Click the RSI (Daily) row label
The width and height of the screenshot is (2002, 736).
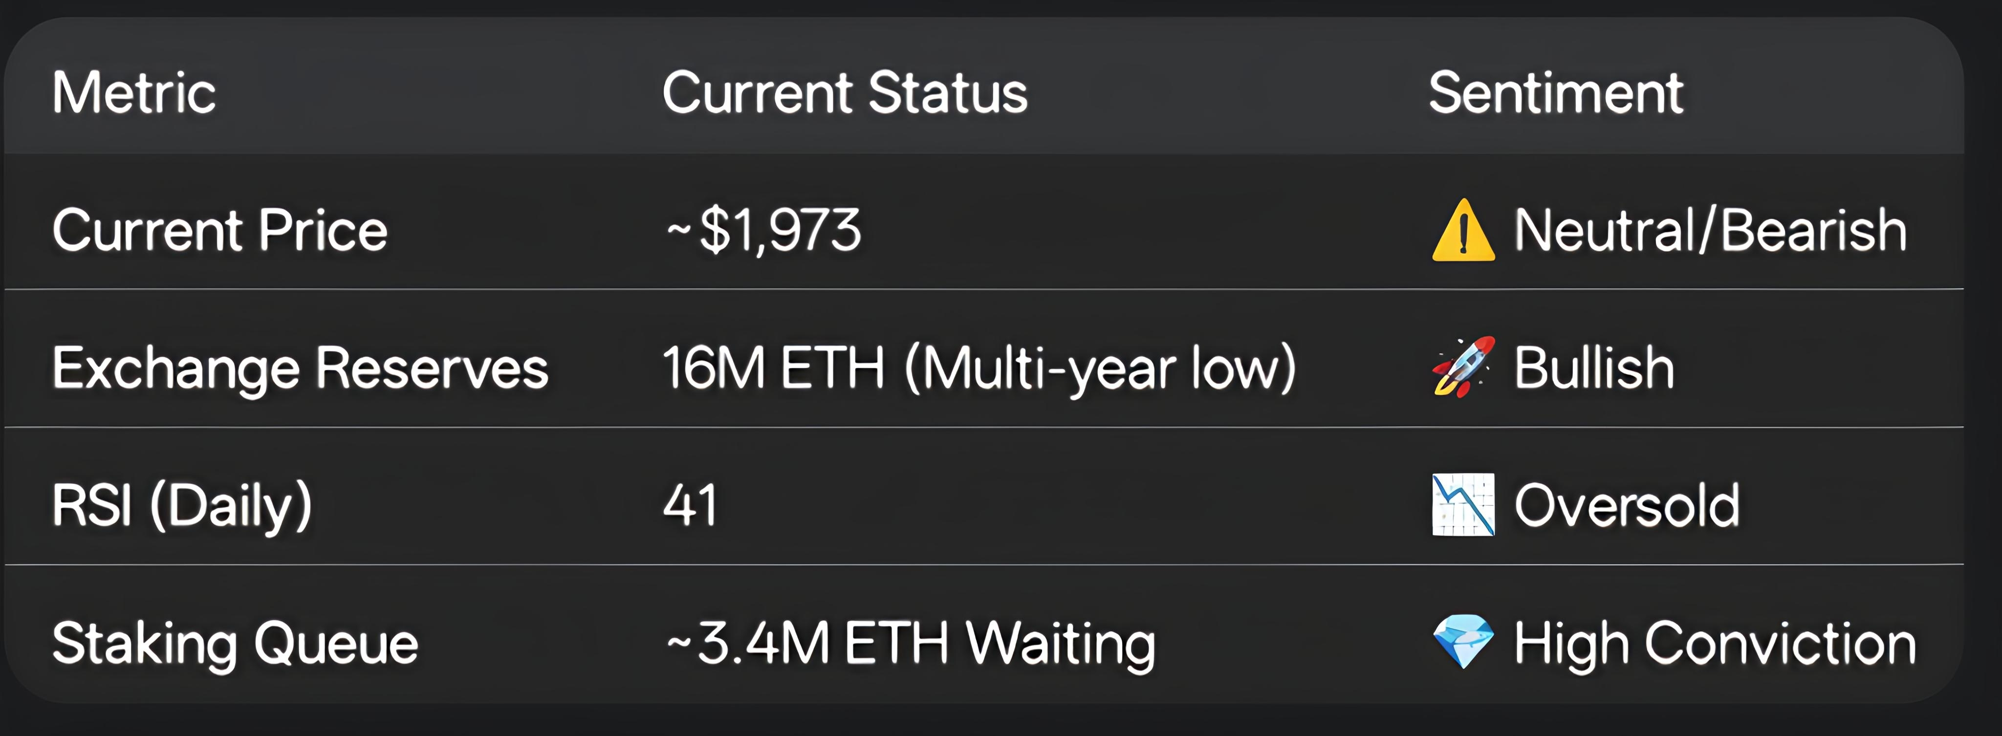(x=182, y=505)
